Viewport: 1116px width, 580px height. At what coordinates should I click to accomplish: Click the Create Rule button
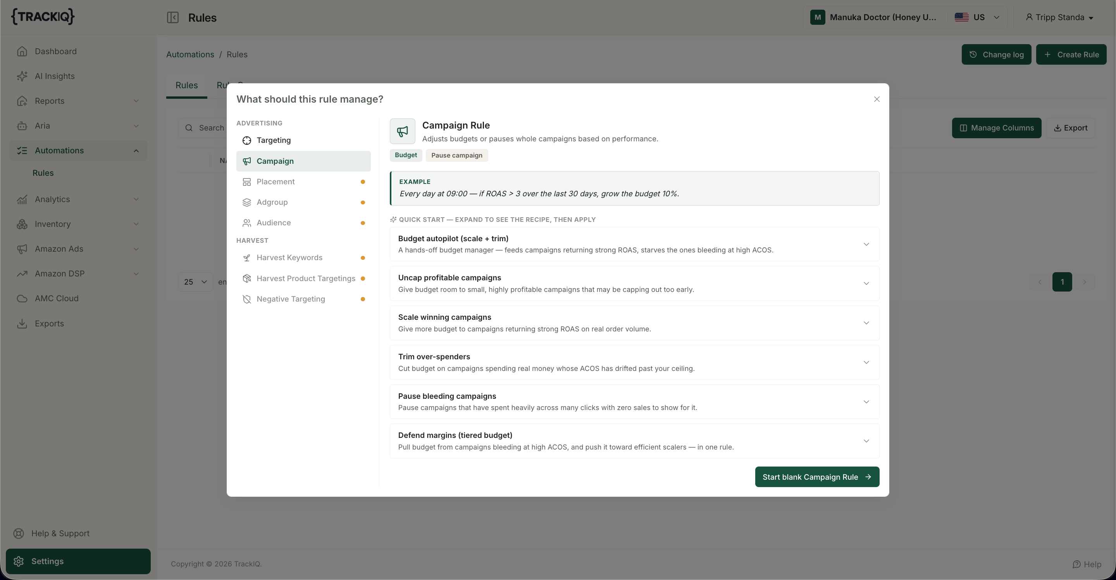1071,55
